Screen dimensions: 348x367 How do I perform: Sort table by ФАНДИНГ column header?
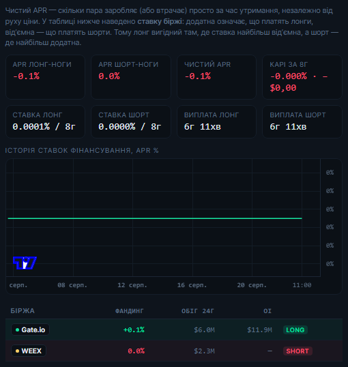tap(129, 311)
